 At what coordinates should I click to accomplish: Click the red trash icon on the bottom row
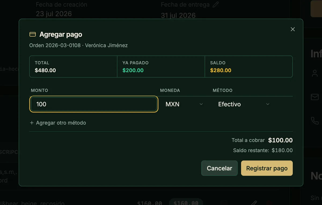269,203
